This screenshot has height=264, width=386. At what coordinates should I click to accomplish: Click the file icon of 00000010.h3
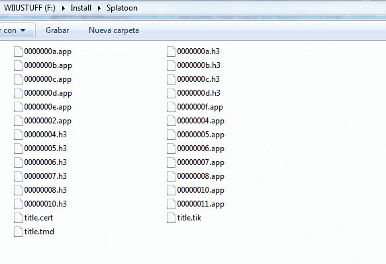(x=18, y=204)
